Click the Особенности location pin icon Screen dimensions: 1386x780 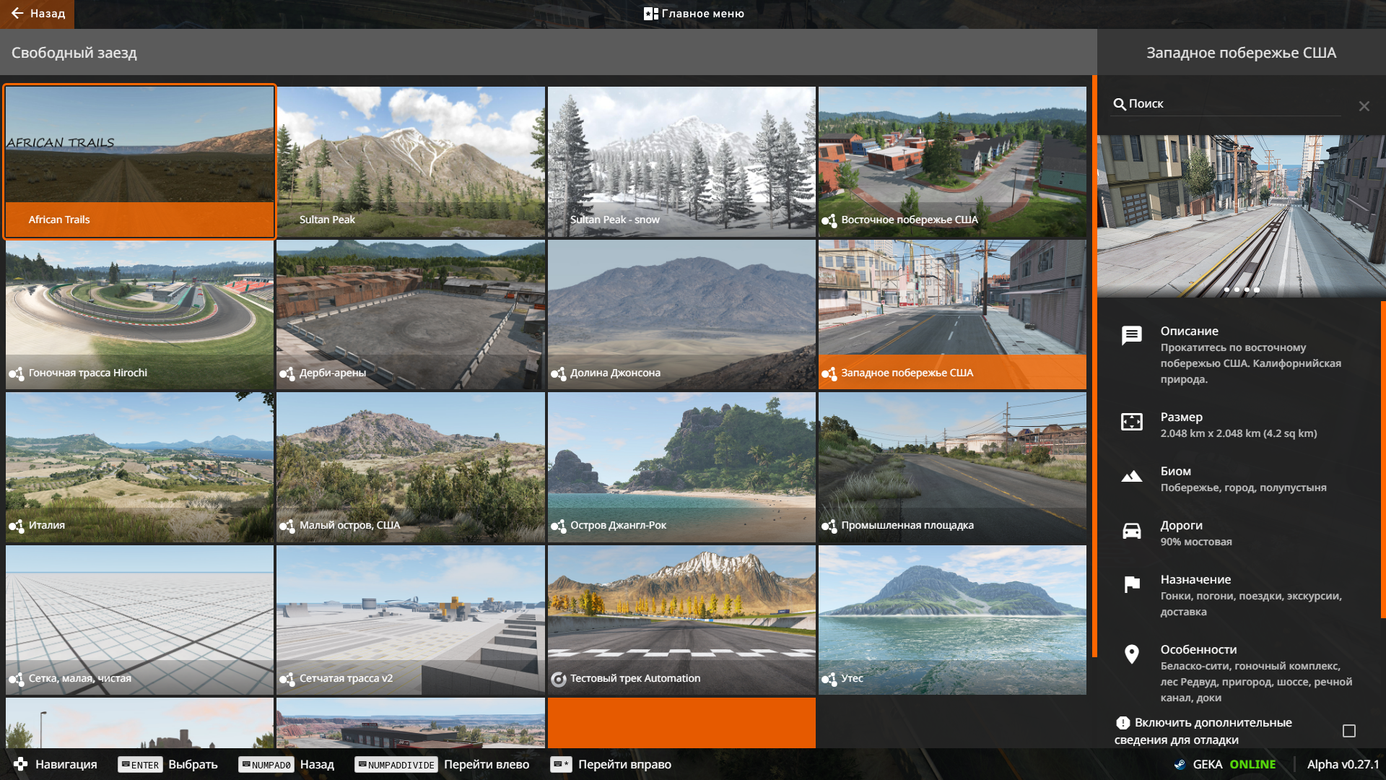(x=1131, y=654)
